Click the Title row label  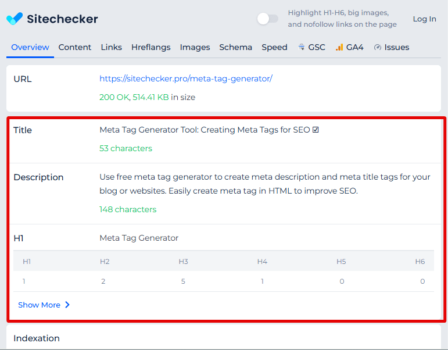point(23,130)
